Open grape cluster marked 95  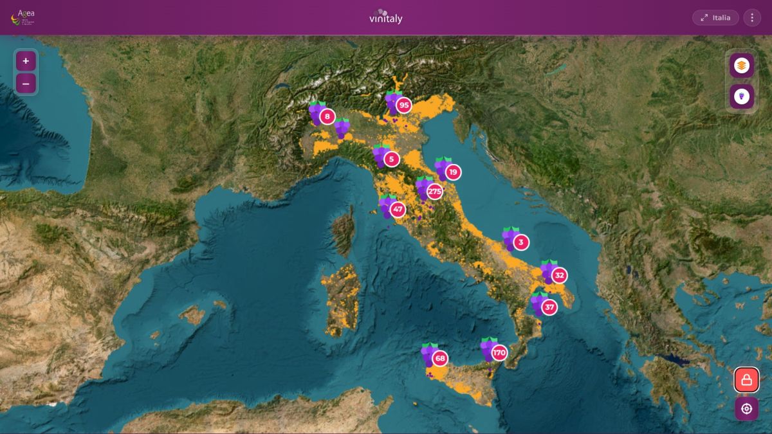[x=398, y=104]
